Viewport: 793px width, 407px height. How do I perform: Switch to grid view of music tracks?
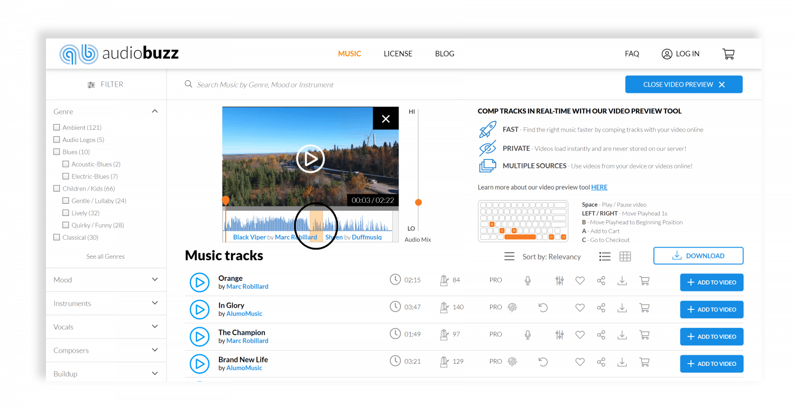tap(625, 256)
